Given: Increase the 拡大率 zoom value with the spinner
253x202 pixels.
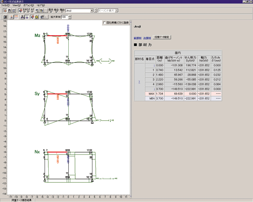Looking at the screenshot, I should point(70,16).
